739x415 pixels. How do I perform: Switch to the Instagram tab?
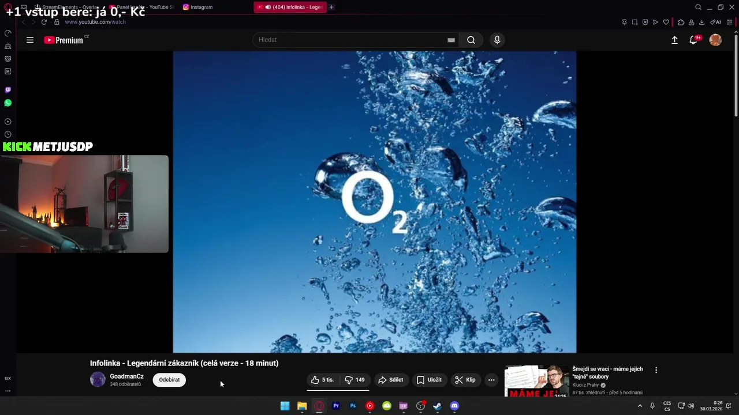pyautogui.click(x=199, y=7)
